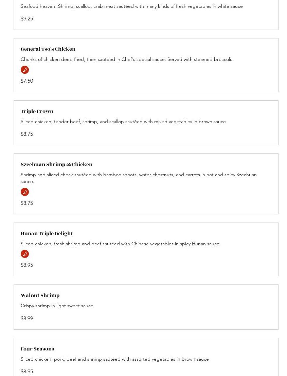Click the Four Seasons description text

(114, 359)
